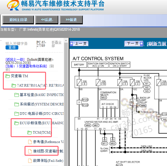Click scroll-up arrow of tree panel

pos(66,40)
